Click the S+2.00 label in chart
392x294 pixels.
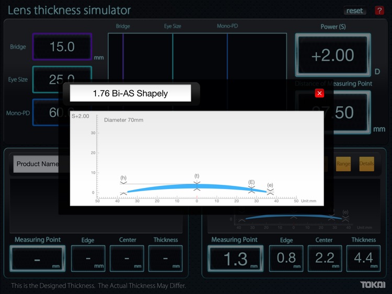pos(80,116)
